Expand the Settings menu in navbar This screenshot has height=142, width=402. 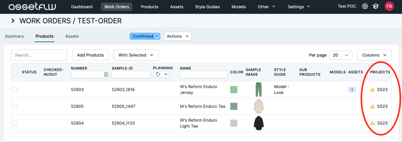coord(299,7)
